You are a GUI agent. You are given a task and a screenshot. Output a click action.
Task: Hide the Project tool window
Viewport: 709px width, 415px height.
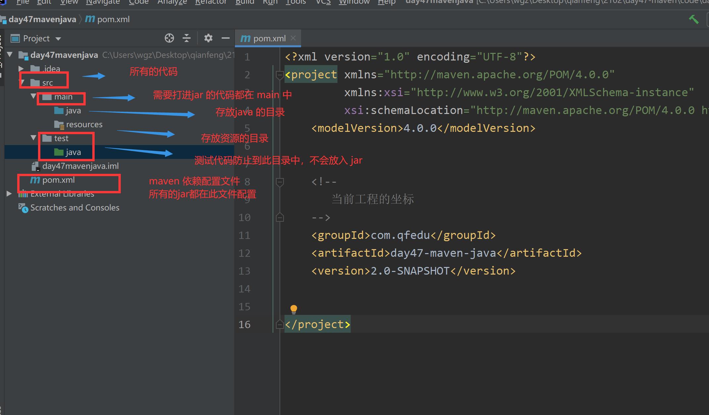(x=226, y=38)
